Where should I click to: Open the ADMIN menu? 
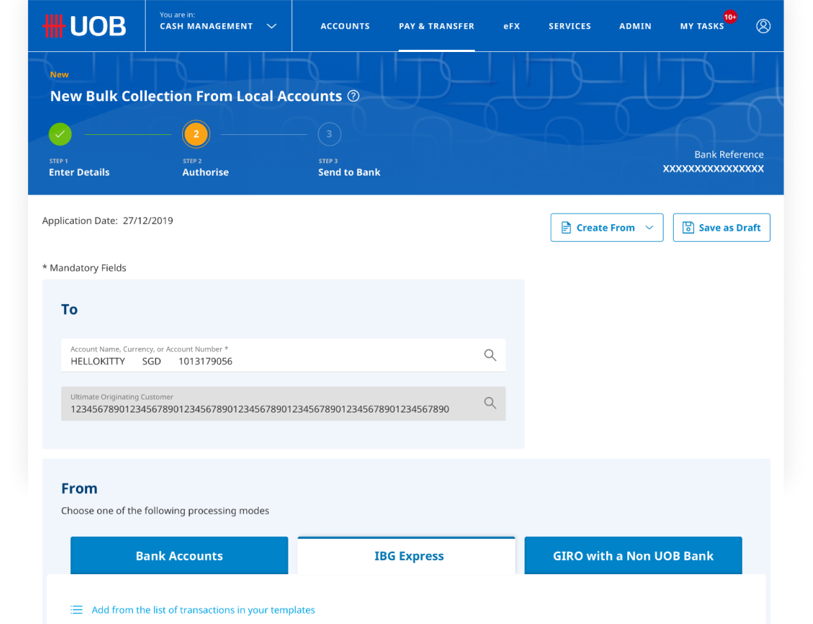635,26
